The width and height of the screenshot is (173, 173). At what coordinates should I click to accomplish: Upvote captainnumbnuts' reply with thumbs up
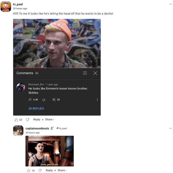pos(29,170)
